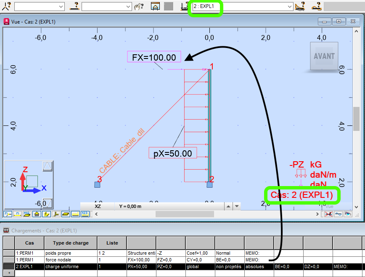Toggle local axes display icon
This screenshot has height=277, width=365.
pyautogui.click(x=56, y=214)
